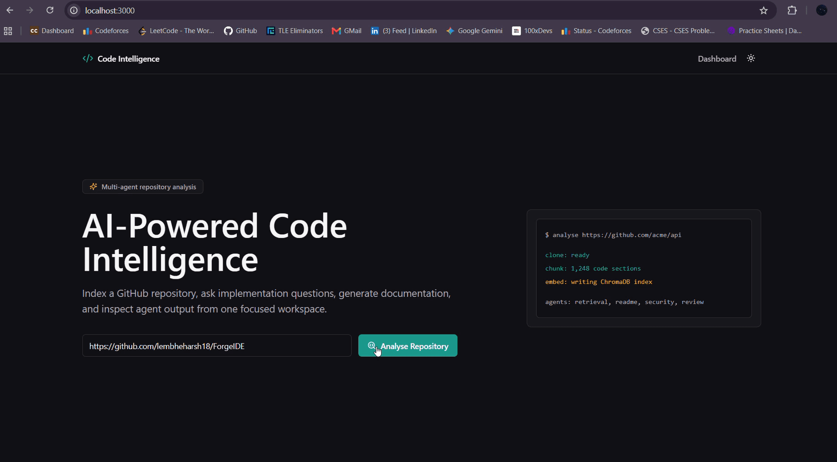Image resolution: width=837 pixels, height=462 pixels.
Task: Open the browser extensions puzzle icon
Action: pyautogui.click(x=792, y=11)
